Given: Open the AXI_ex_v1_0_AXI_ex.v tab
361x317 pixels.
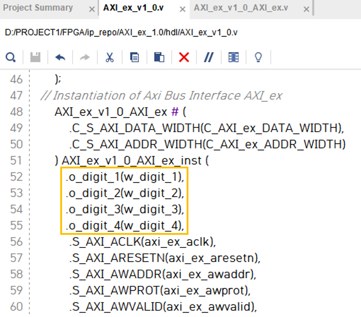Looking at the screenshot, I should [x=241, y=8].
